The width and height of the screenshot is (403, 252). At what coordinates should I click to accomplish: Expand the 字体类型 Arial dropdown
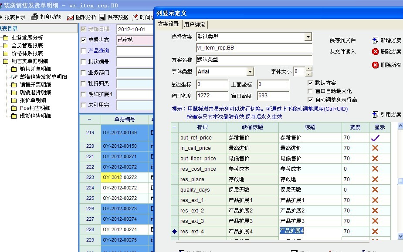coord(250,71)
